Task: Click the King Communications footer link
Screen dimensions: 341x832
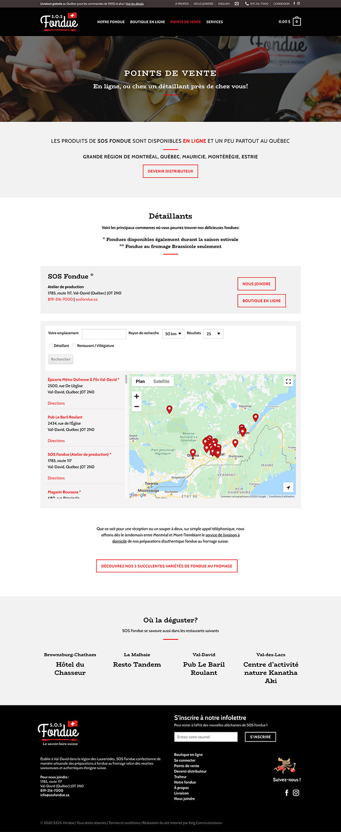Action: pyautogui.click(x=205, y=823)
